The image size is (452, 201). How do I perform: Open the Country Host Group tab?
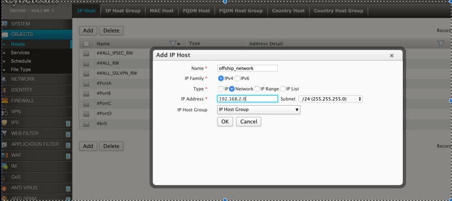338,11
